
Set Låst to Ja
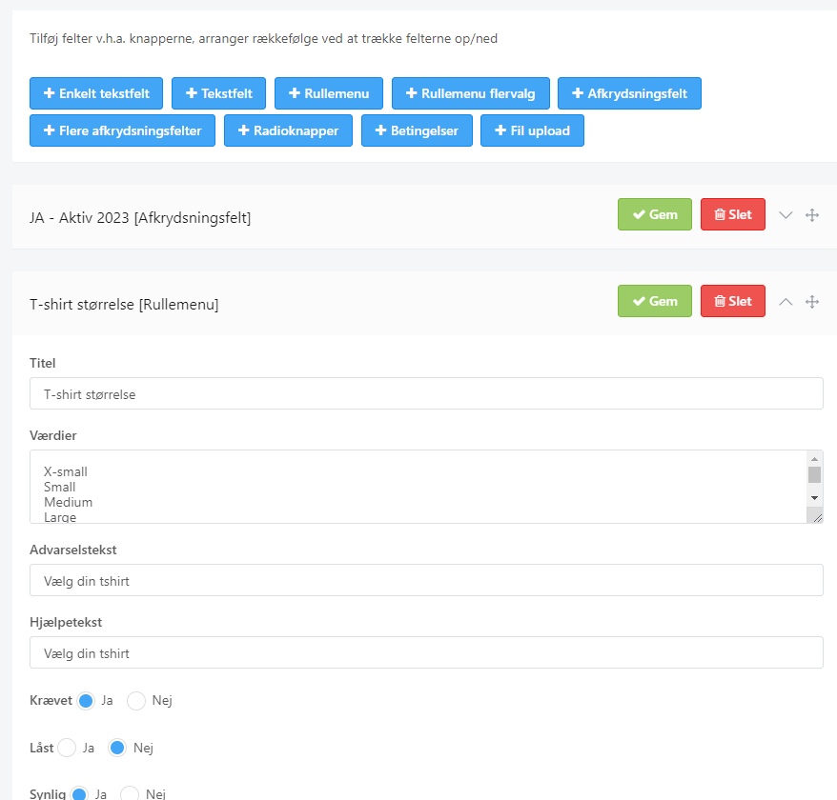[x=67, y=749]
